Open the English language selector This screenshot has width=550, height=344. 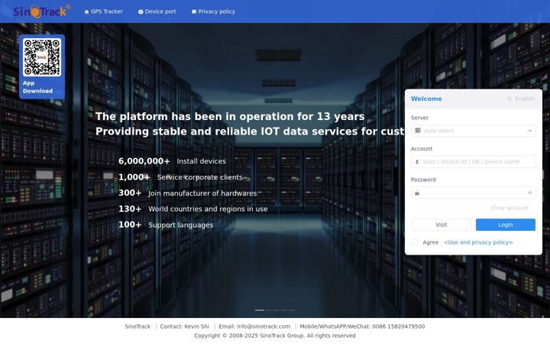click(x=521, y=99)
